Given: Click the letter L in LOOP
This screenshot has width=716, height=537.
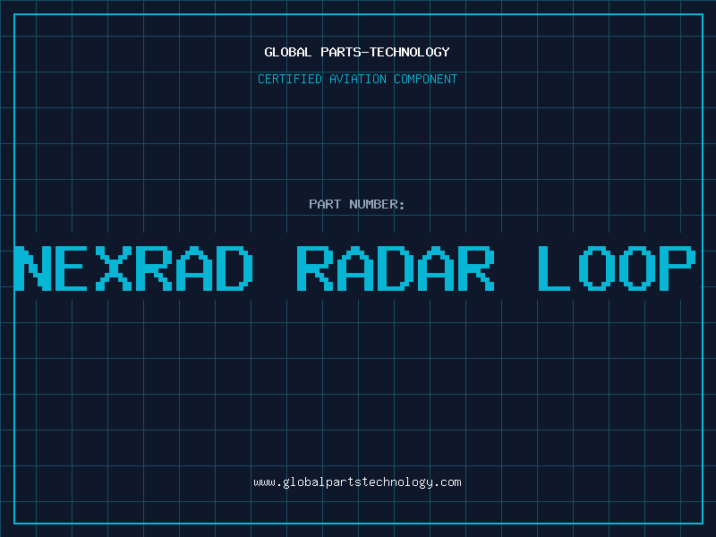Looking at the screenshot, I should [554, 268].
